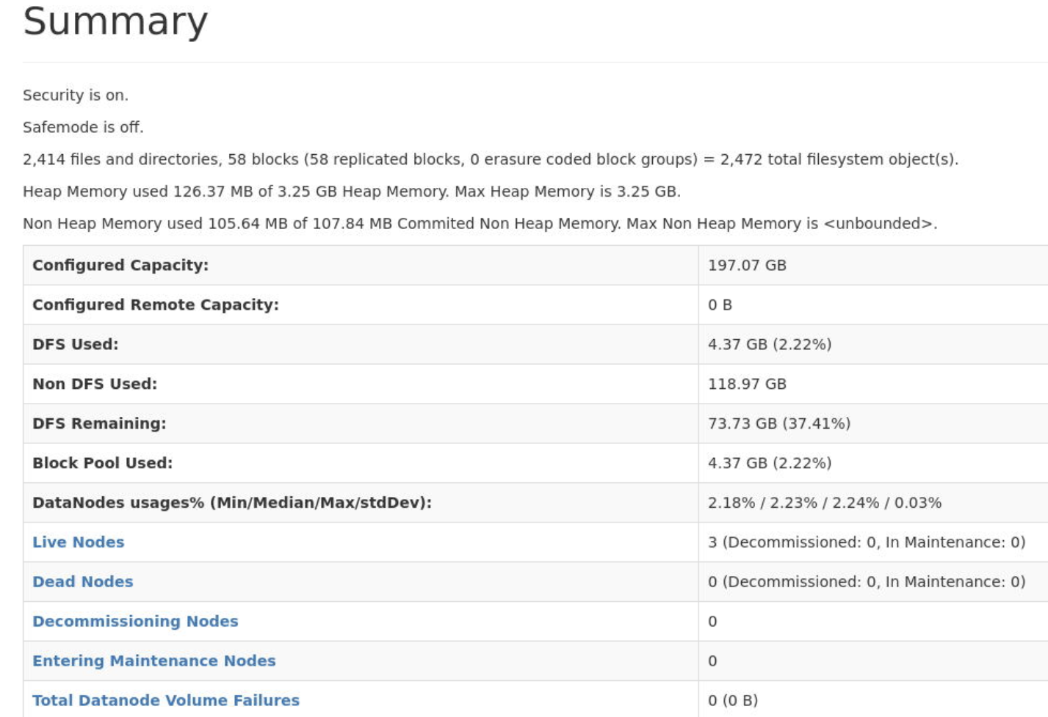
Task: Click the Summary heading
Action: 115,21
